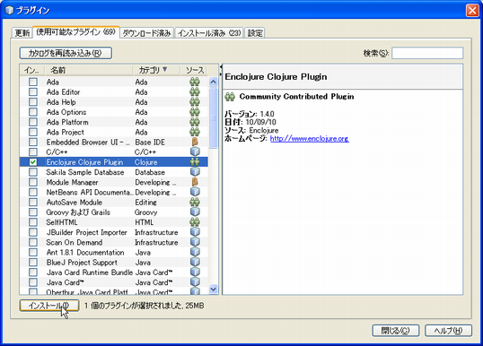483x346 pixels.
Task: Click cube icon for JBuilder Project Importer
Action: point(195,232)
